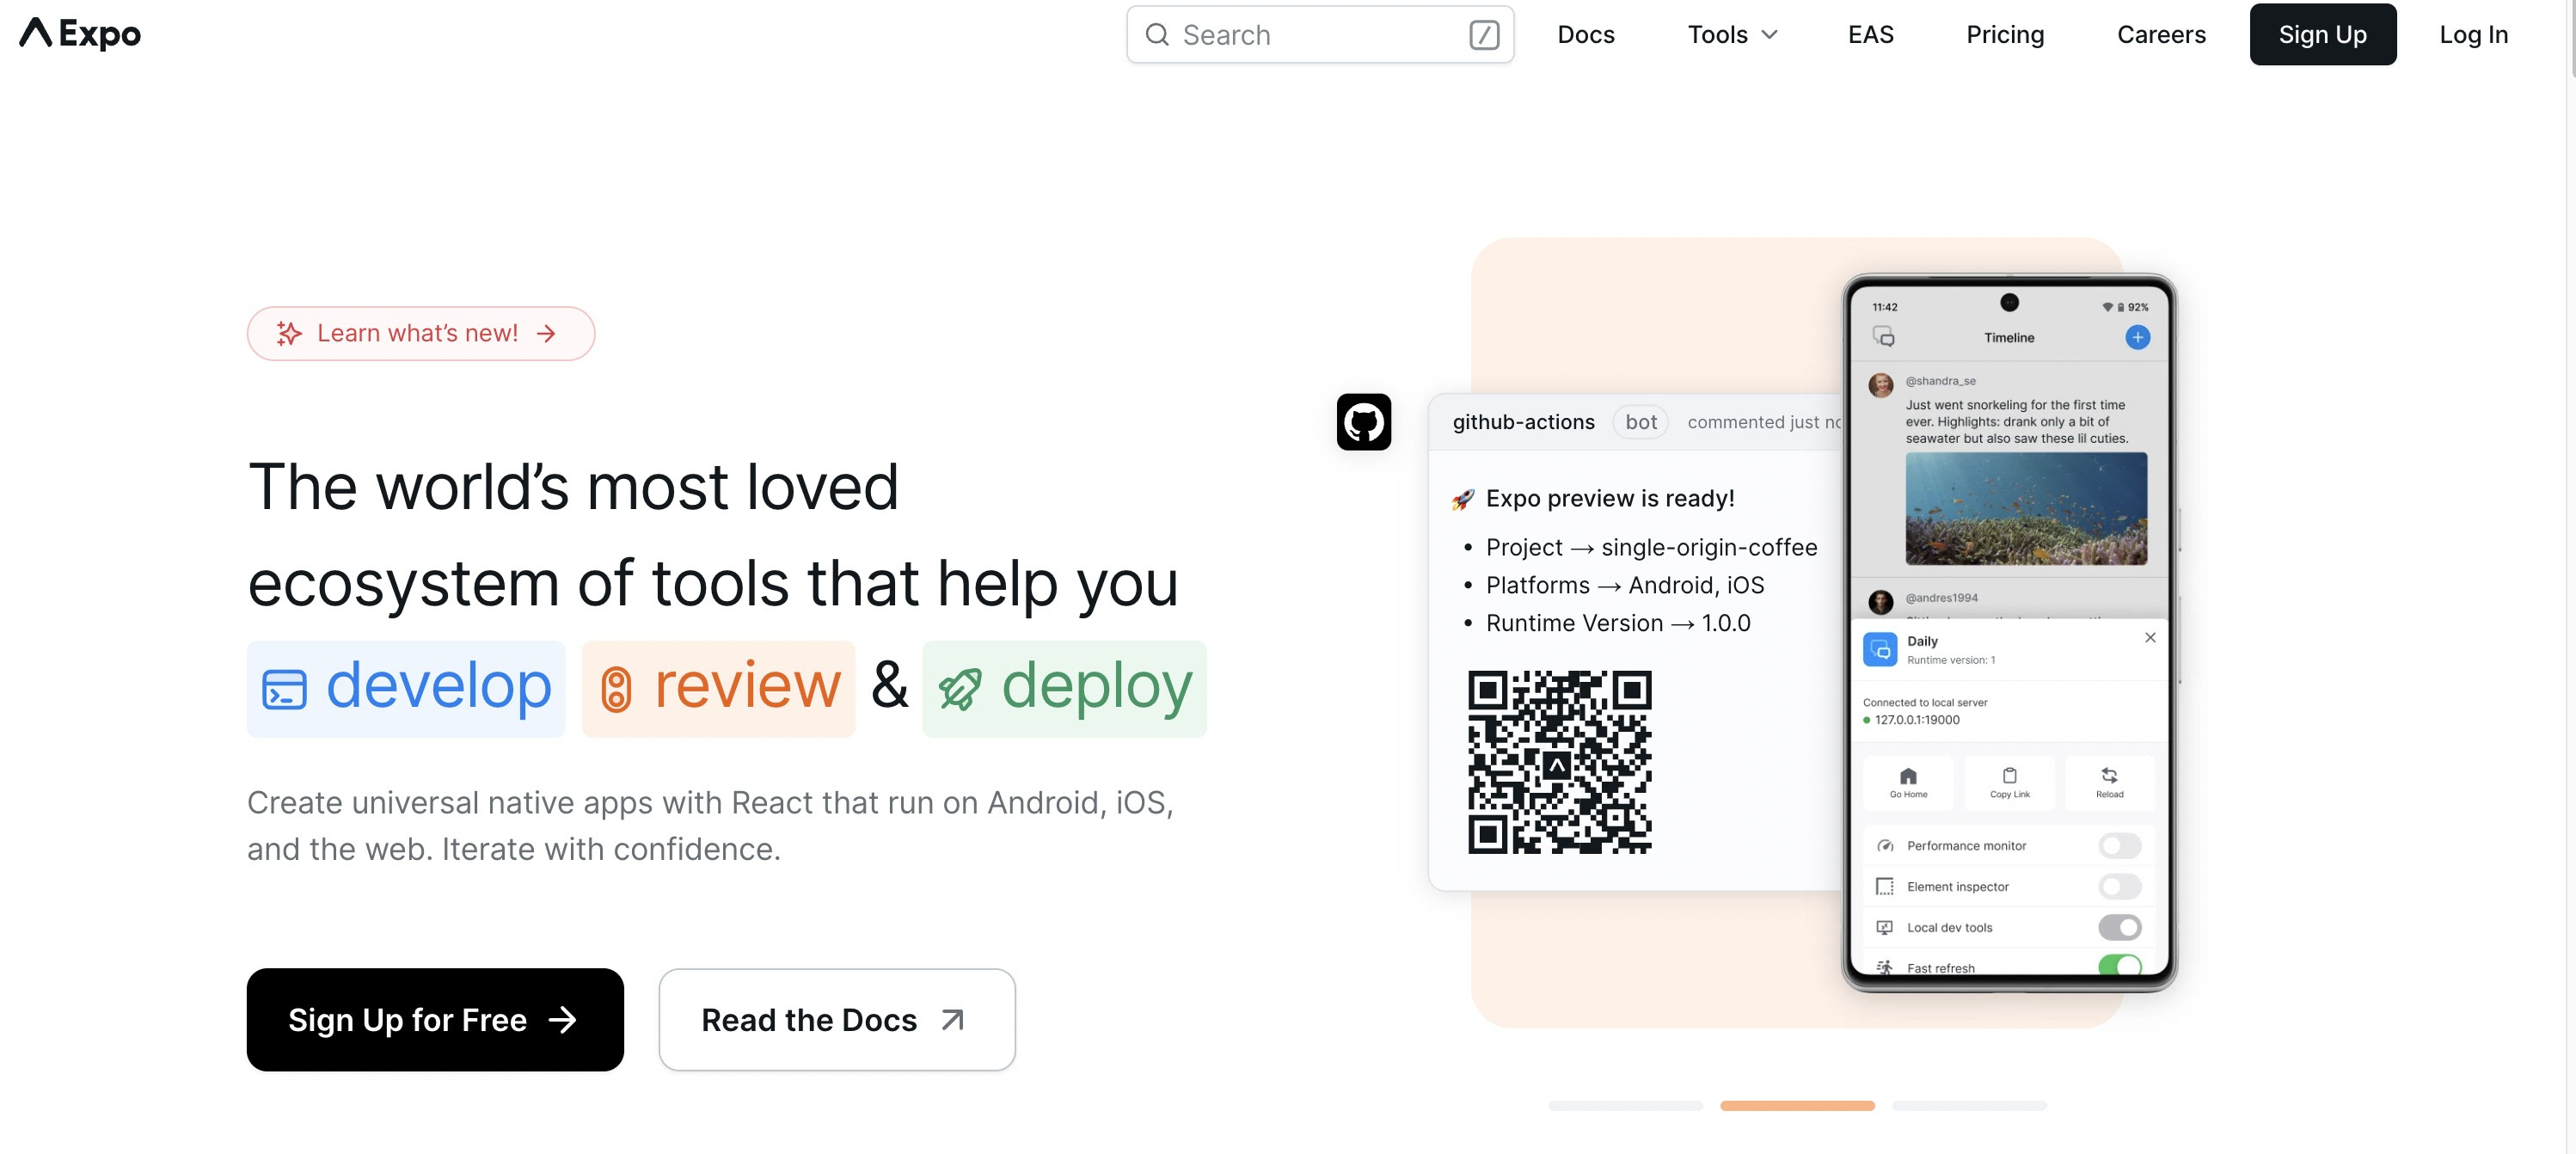This screenshot has height=1154, width=2576.
Task: Open the Careers page
Action: [2160, 35]
